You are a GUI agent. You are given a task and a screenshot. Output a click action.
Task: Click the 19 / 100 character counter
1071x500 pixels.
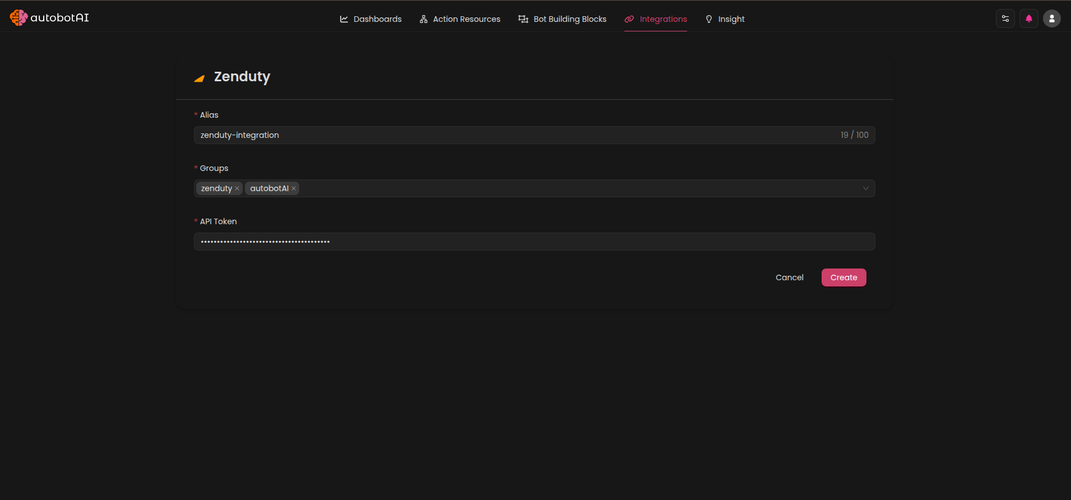(855, 135)
